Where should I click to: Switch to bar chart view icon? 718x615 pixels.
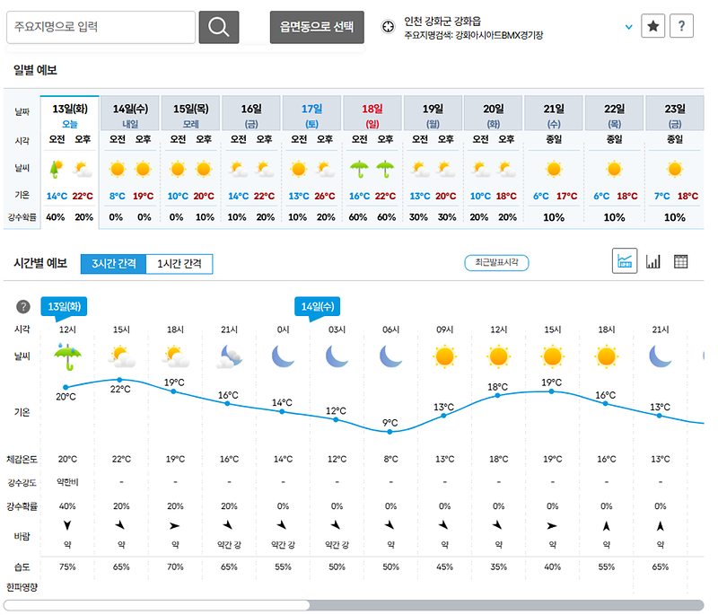(x=653, y=261)
